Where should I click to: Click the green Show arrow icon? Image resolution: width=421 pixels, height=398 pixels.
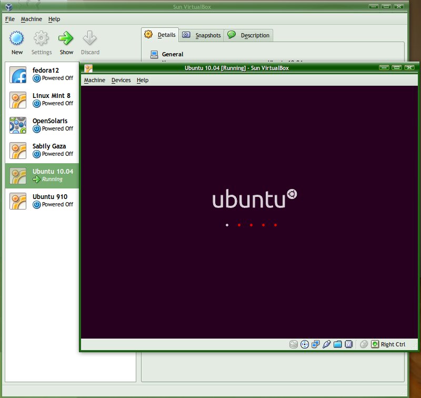click(66, 38)
